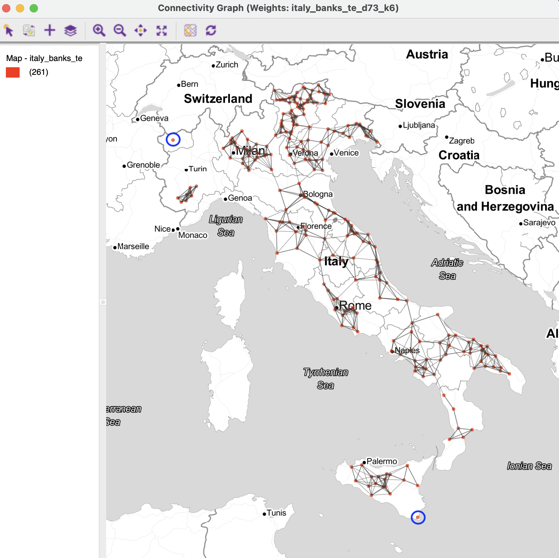Click the 'Switzerland' map label

pos(218,99)
